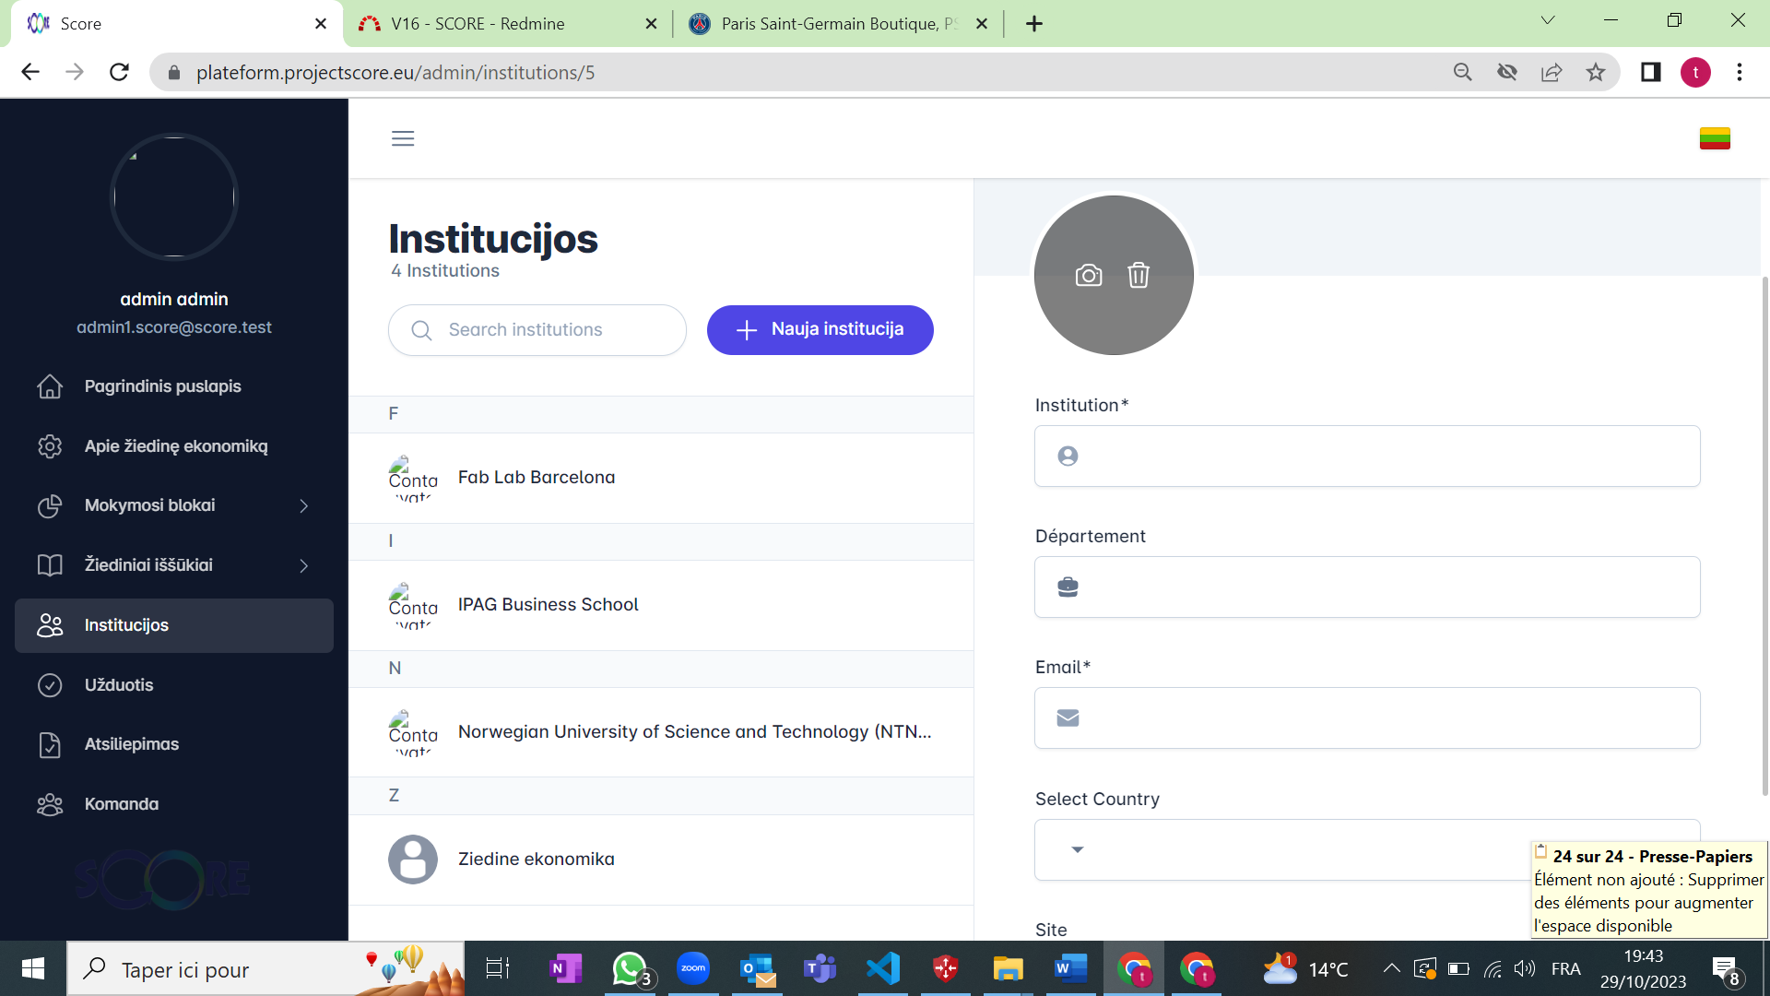The image size is (1770, 996).
Task: Open Atsiliepimas feedback sidebar item
Action: coord(131,744)
